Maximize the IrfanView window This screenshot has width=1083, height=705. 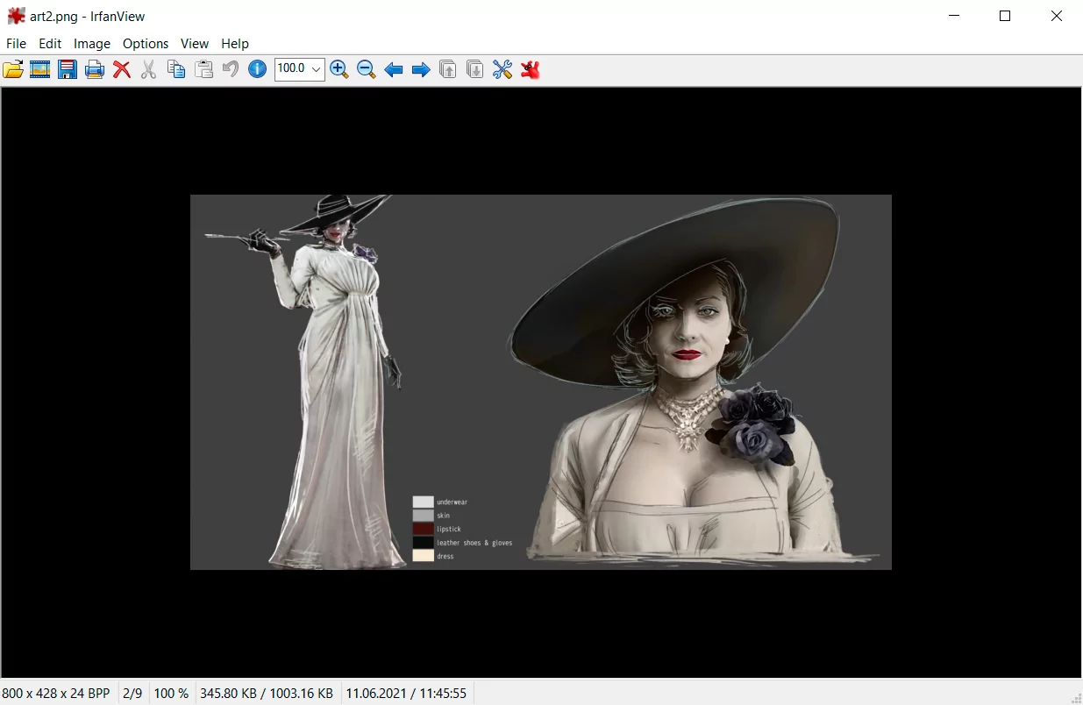pyautogui.click(x=1005, y=16)
